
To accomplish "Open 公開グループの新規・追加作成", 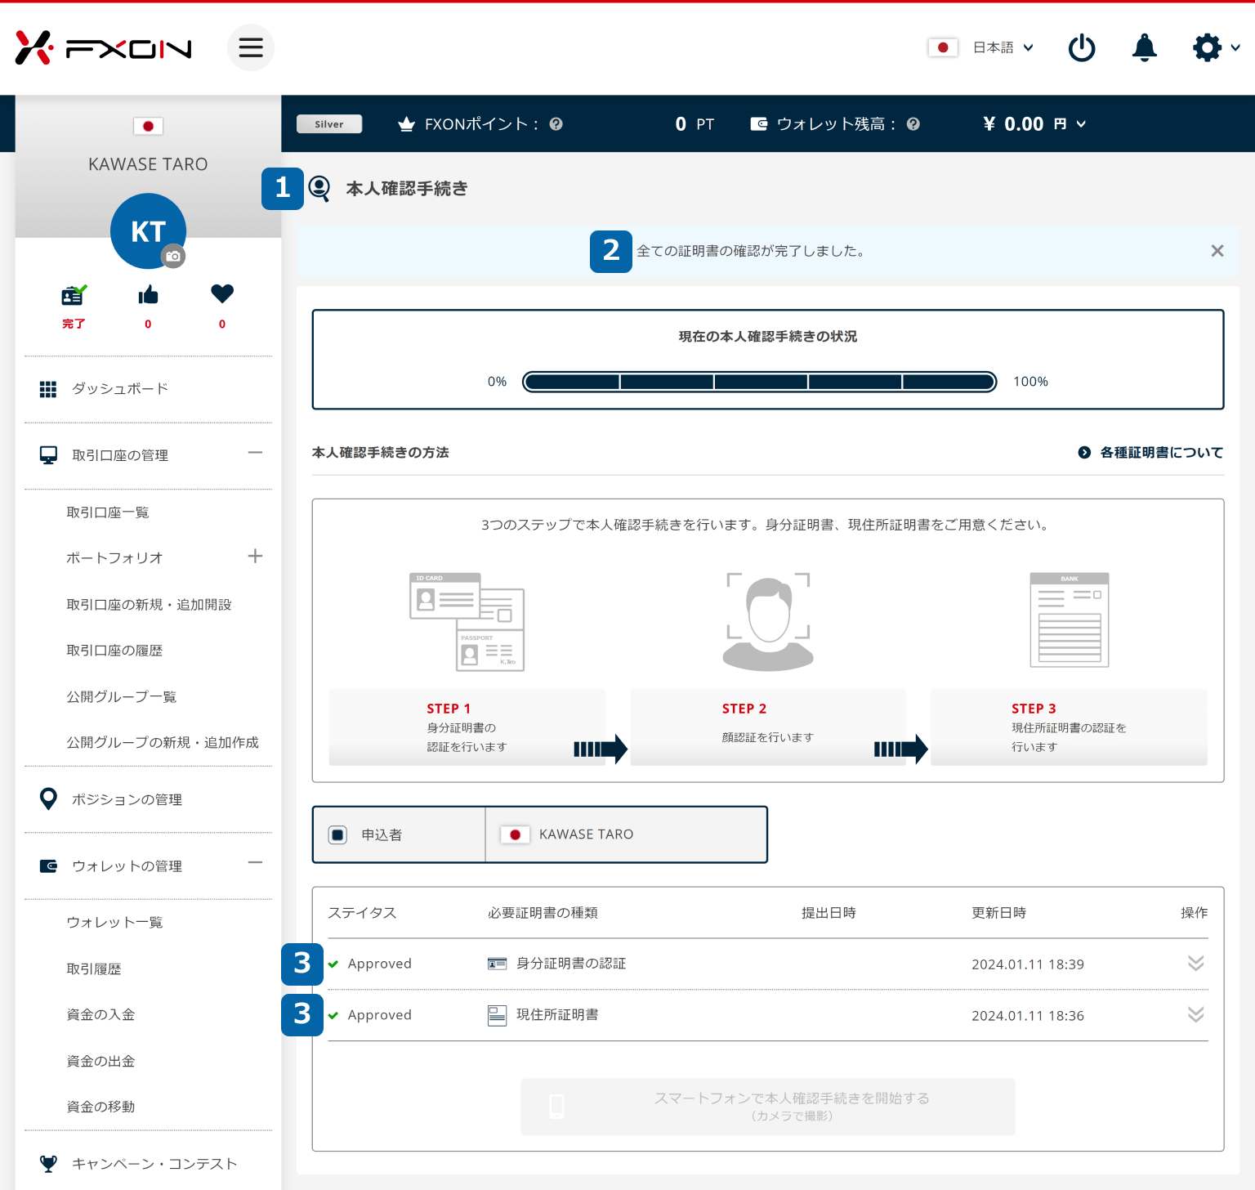I will coord(163,743).
